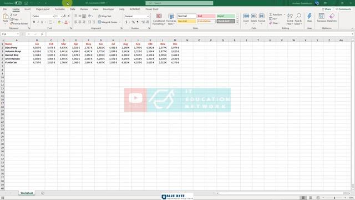The width and height of the screenshot is (355, 200).
Task: Click the search box in title bar
Action: click(x=179, y=3)
